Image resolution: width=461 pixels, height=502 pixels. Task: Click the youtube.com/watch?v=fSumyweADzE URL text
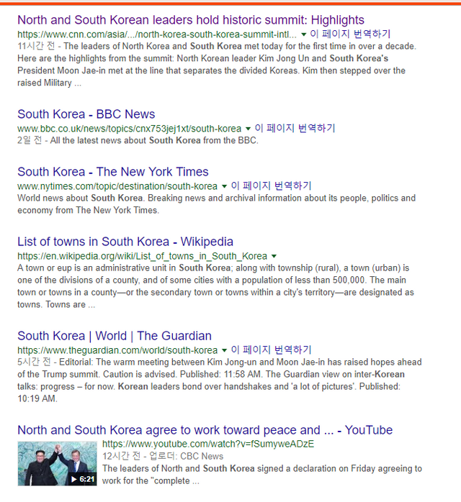208,444
